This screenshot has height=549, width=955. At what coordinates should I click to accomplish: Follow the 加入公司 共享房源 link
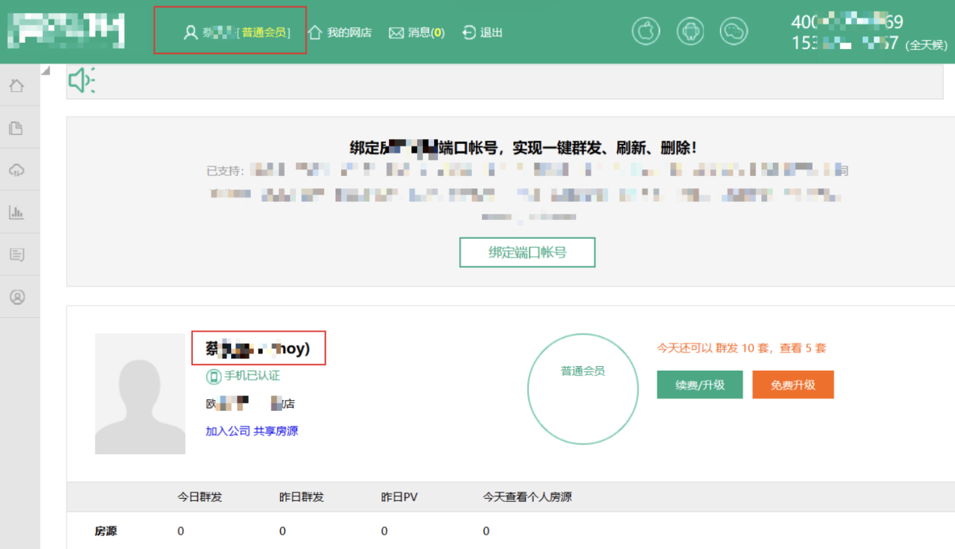(x=251, y=431)
